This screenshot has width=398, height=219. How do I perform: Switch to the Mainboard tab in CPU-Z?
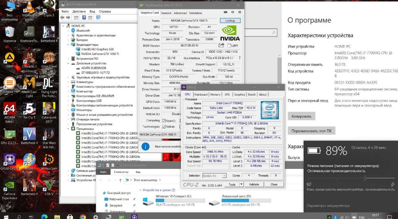201,94
